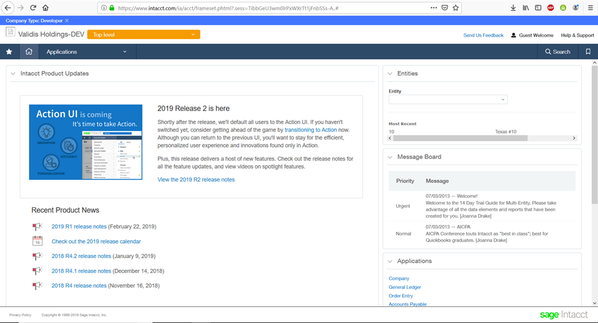This screenshot has height=323, width=598.
Task: Click the red ABP adblock extension icon
Action: click(550, 8)
